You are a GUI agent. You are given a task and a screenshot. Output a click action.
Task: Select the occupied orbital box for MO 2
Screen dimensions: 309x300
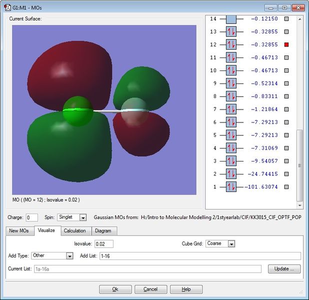point(231,174)
